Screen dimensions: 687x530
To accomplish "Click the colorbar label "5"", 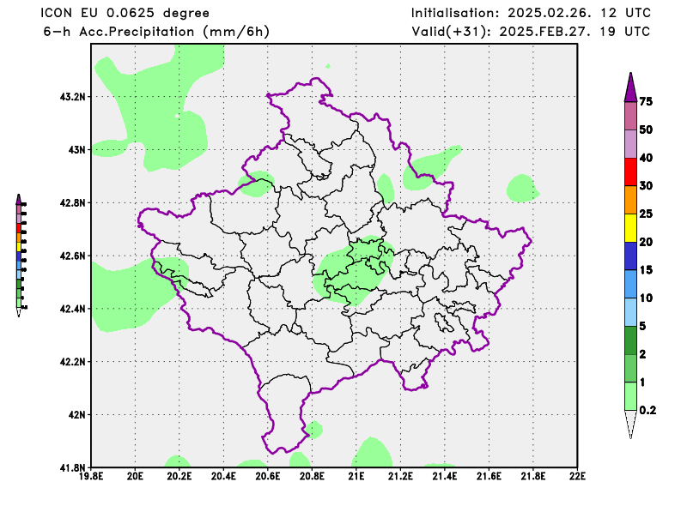I will 642,326.
